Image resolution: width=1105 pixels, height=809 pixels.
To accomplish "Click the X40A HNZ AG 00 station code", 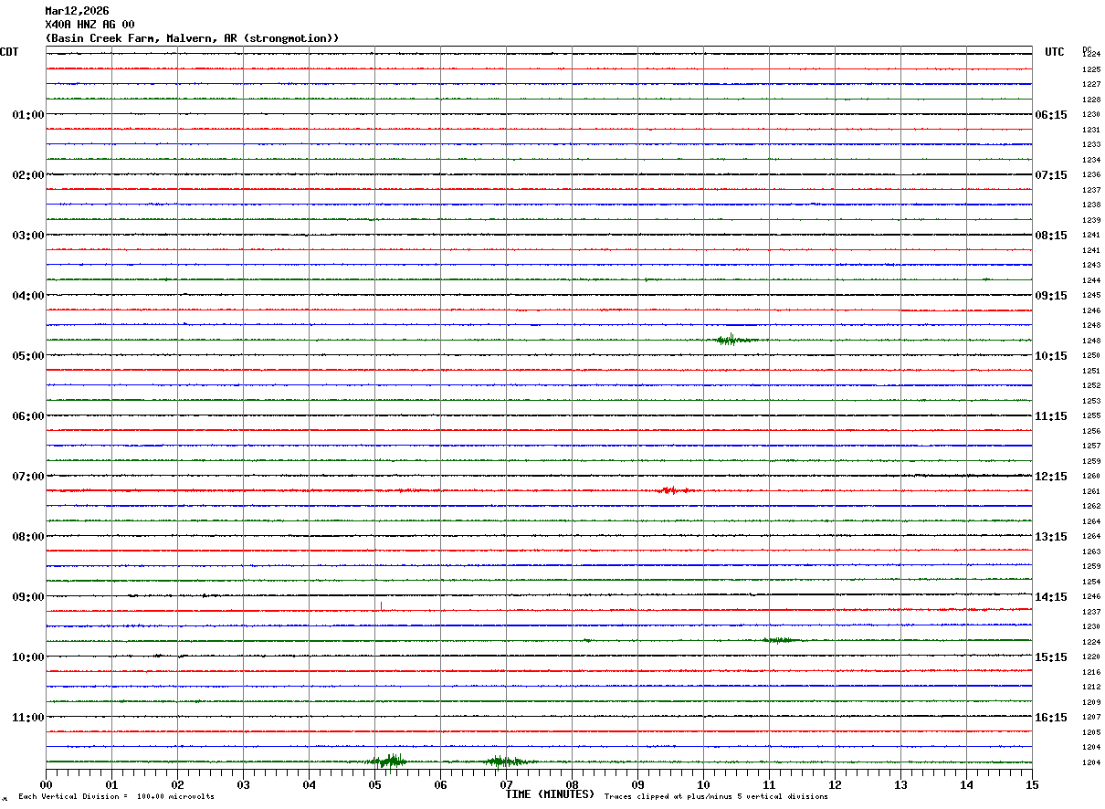I will click(89, 25).
